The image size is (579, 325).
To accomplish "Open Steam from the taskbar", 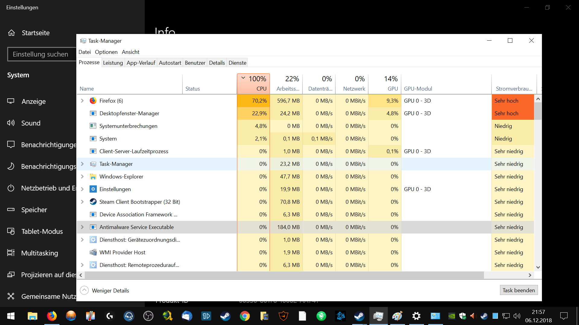I will 225,316.
